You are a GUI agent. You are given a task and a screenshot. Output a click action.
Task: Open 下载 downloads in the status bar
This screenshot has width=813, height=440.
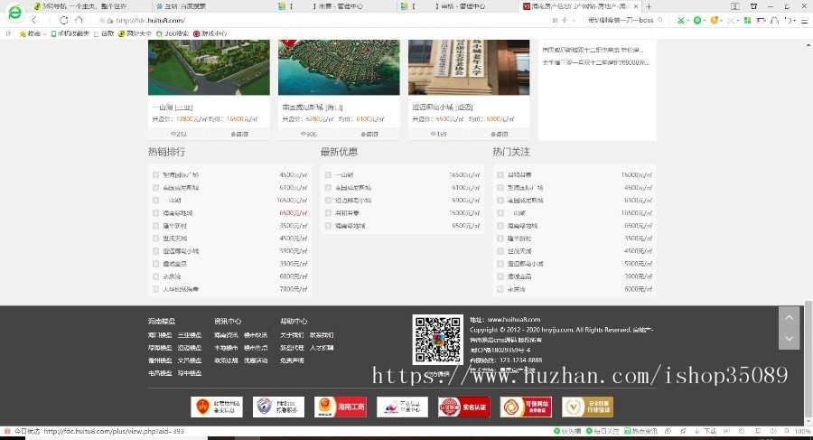tap(706, 431)
